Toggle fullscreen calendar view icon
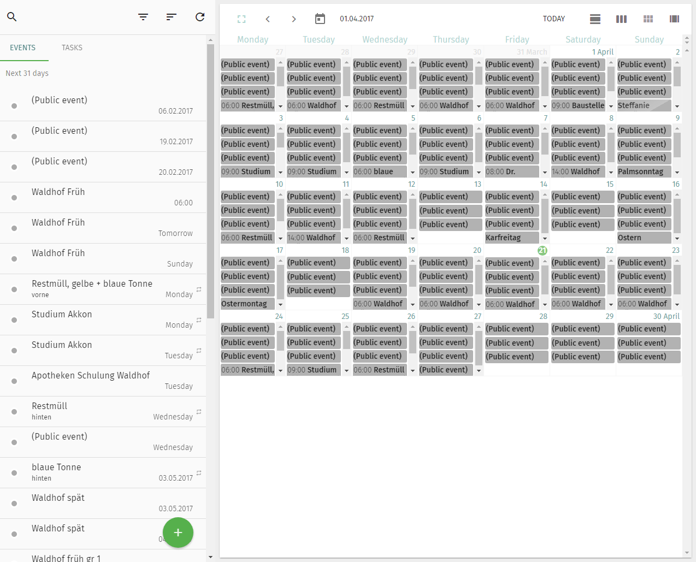696x562 pixels. (241, 19)
